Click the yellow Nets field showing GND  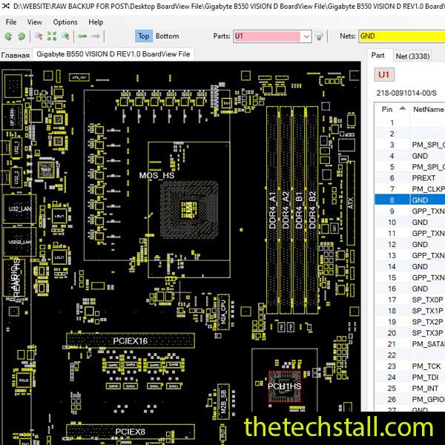click(401, 36)
